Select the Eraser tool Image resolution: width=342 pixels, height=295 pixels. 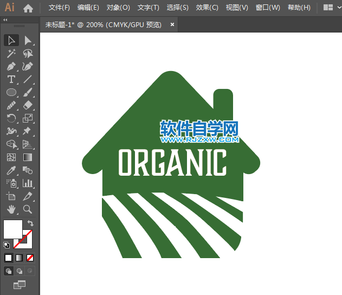tap(28, 105)
